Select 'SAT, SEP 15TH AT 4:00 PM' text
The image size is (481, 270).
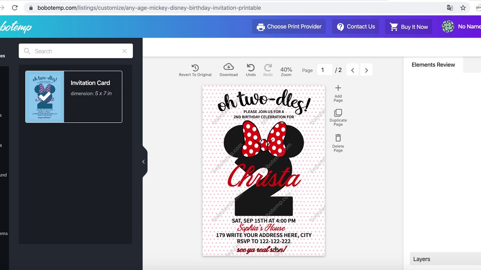tap(264, 220)
